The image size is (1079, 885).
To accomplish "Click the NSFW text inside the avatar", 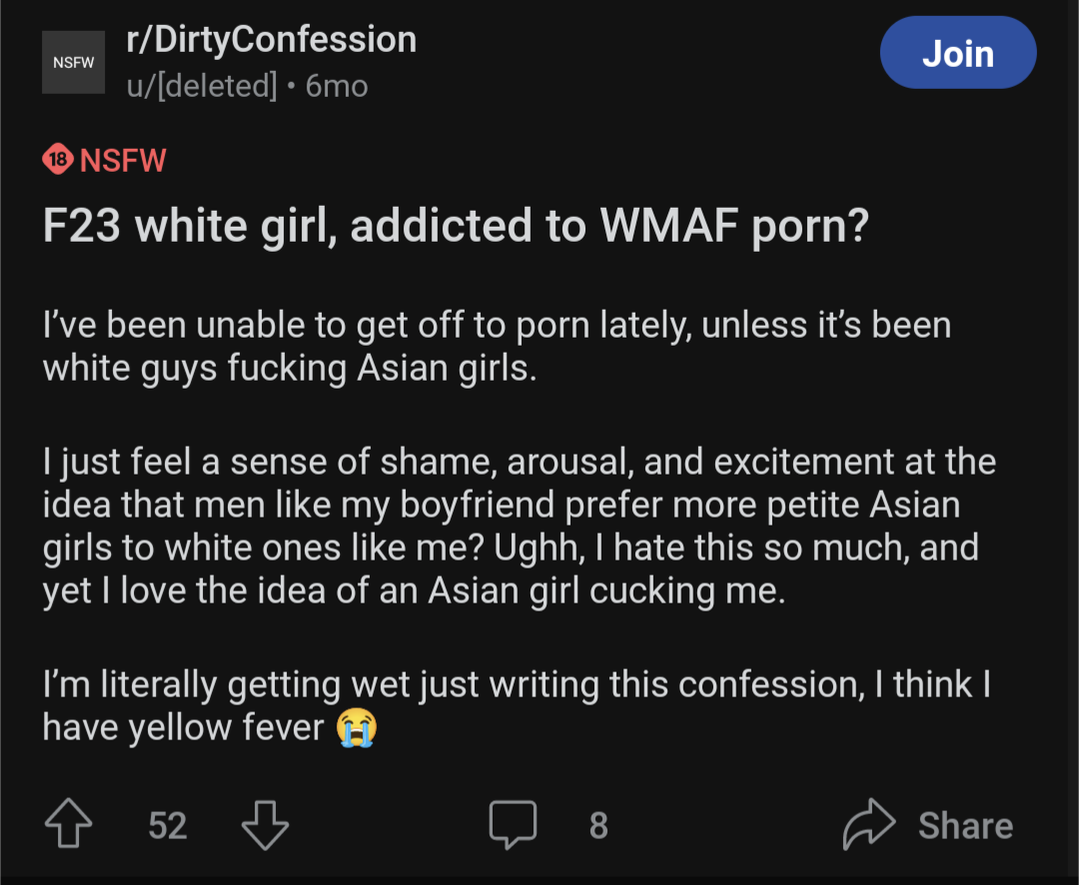I will (73, 62).
